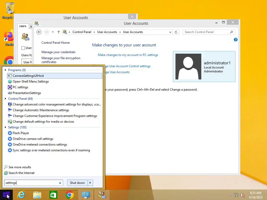
Task: Select Users tab in background dialog
Action: click(23, 26)
